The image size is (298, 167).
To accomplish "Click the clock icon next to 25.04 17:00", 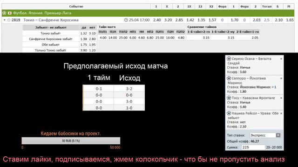I will point(126,20).
